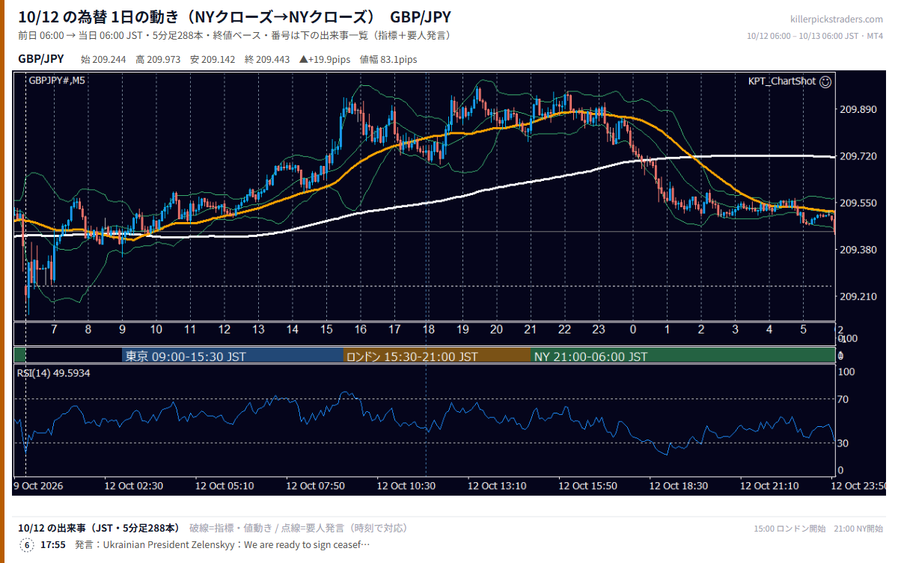Click the 209.380 price axis label

coord(858,250)
